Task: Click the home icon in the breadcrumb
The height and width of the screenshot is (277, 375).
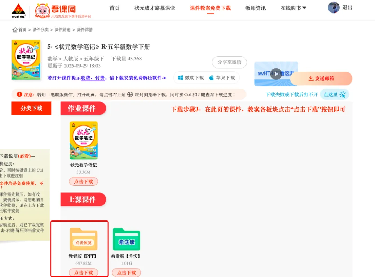Action: (15, 29)
